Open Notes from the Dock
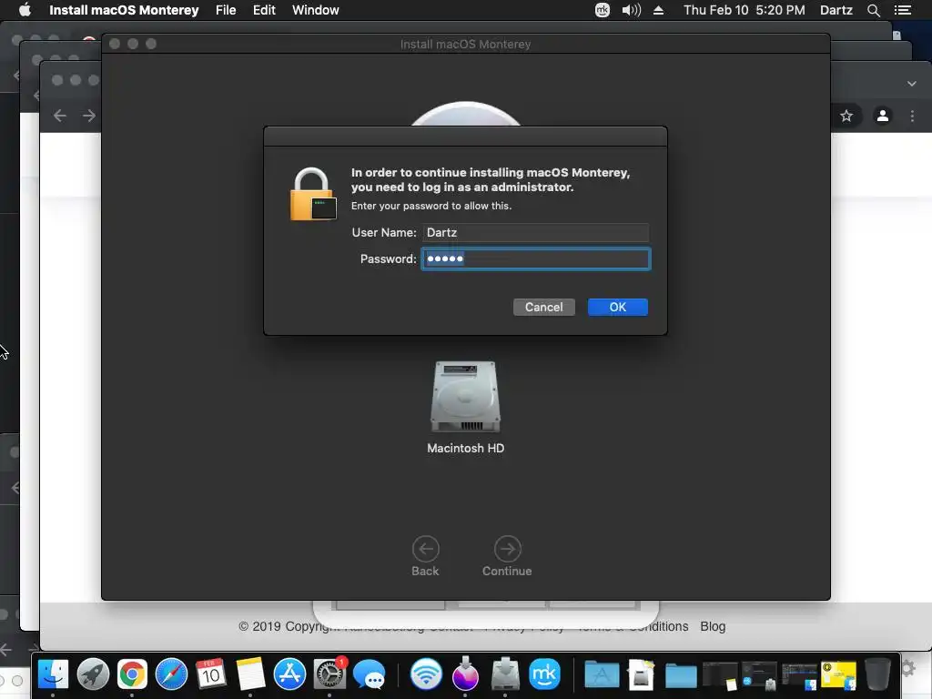This screenshot has width=932, height=699. tap(250, 674)
